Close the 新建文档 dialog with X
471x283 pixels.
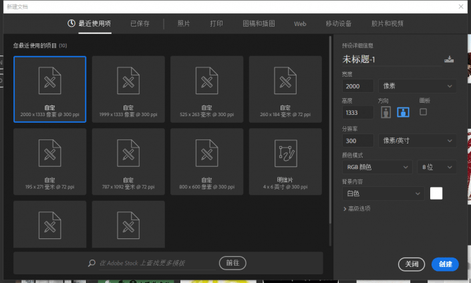tap(461, 7)
